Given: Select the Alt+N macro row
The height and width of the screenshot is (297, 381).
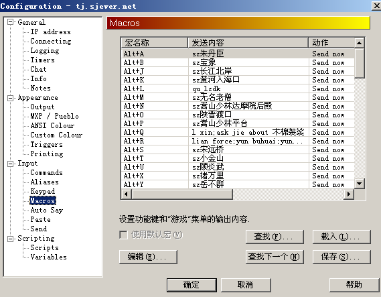Looking at the screenshot, I should tap(238, 107).
